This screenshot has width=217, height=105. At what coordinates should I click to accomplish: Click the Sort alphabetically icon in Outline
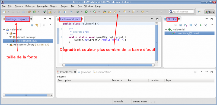point(186,25)
